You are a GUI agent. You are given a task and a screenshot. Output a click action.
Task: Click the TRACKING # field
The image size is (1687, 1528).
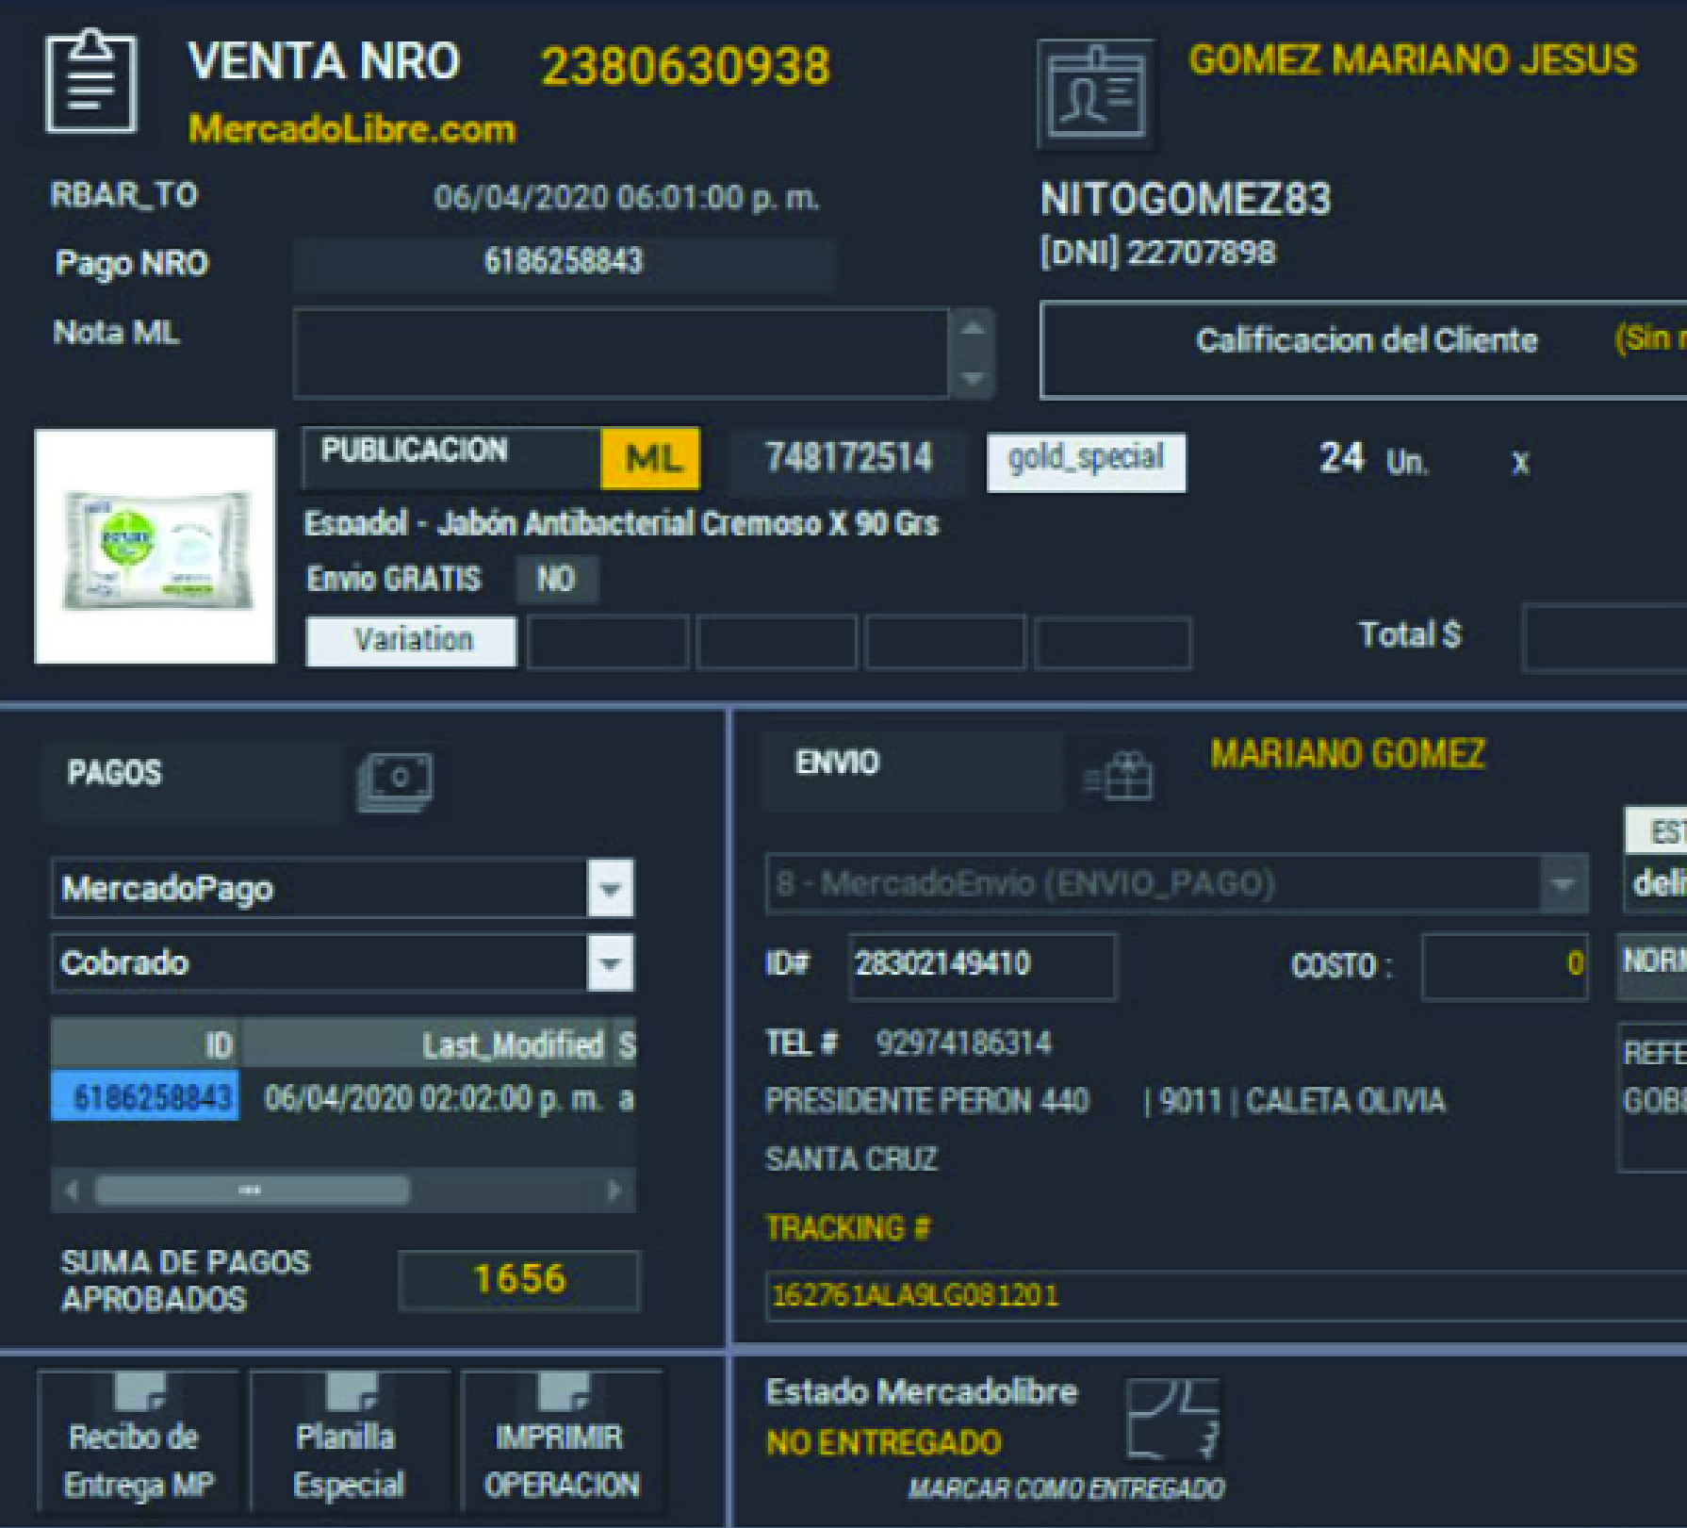(x=1225, y=1295)
